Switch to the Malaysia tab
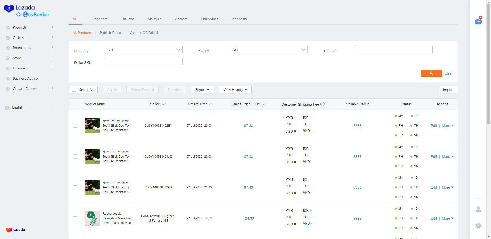The image size is (491, 239). pyautogui.click(x=154, y=19)
